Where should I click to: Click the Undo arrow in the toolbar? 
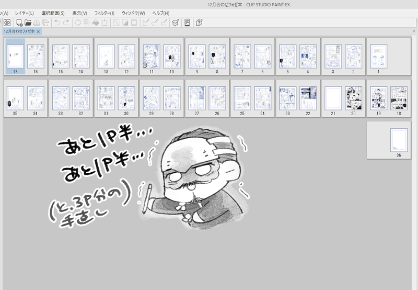click(x=57, y=23)
